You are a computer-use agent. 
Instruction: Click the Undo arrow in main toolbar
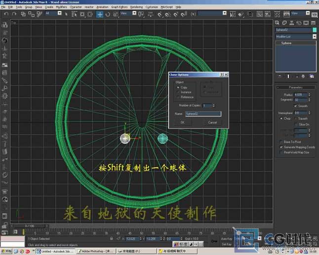coord(6,14)
